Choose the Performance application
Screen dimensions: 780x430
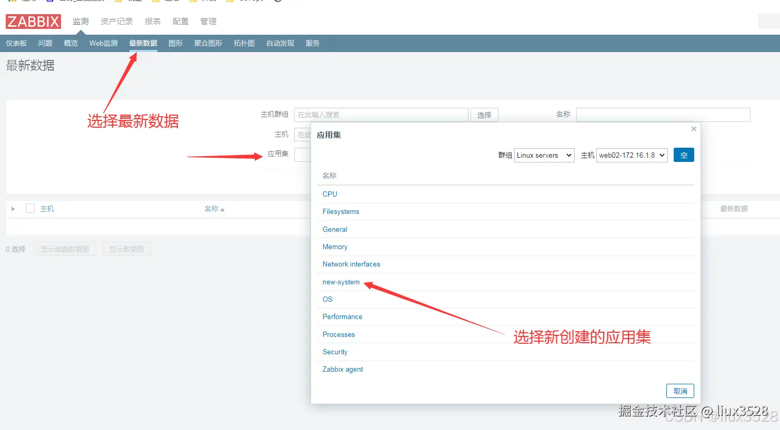pyautogui.click(x=342, y=316)
